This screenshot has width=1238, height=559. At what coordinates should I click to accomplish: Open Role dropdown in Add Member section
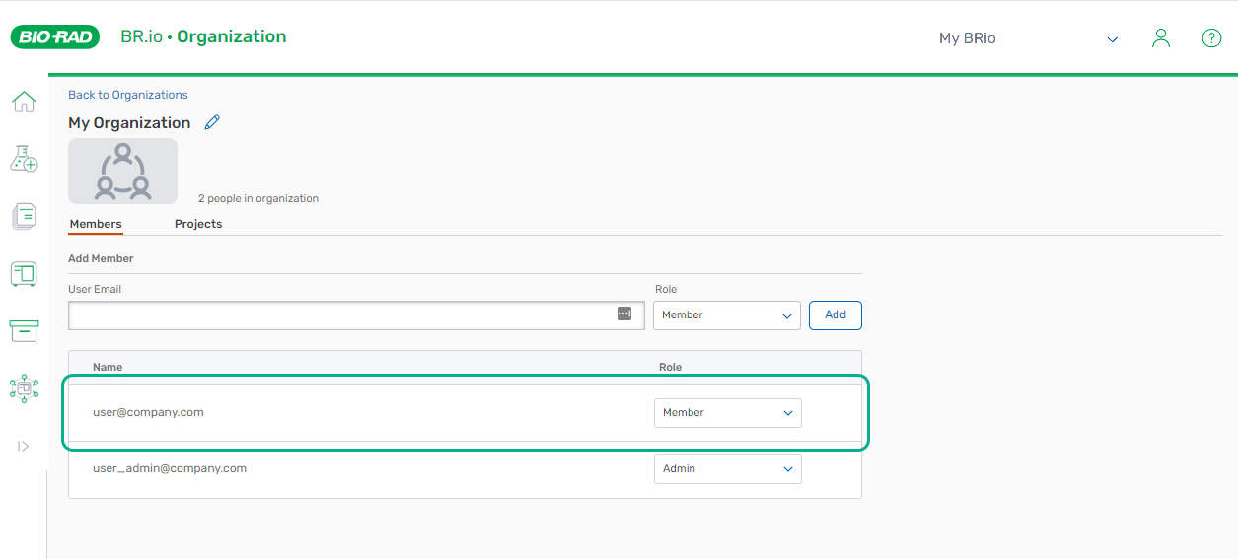click(726, 315)
